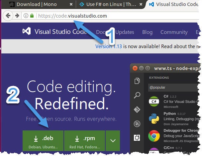The image size is (202, 156).
Task: Select the Python extension title row
Action: point(169,114)
